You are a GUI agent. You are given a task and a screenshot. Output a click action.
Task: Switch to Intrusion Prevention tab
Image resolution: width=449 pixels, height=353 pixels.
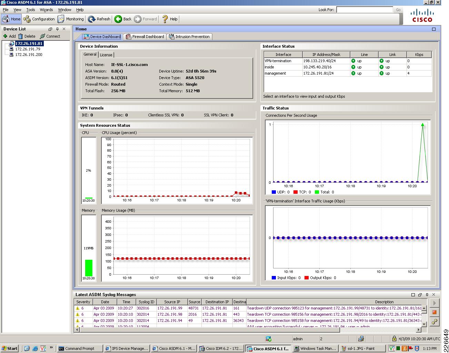[x=189, y=37]
